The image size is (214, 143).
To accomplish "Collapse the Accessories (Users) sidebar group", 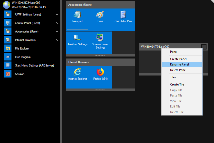I will click(57, 32).
